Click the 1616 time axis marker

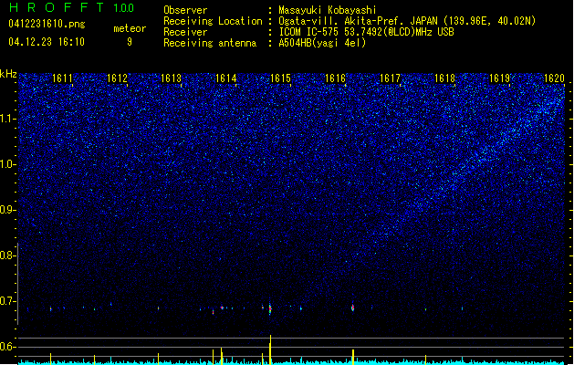pyautogui.click(x=336, y=78)
